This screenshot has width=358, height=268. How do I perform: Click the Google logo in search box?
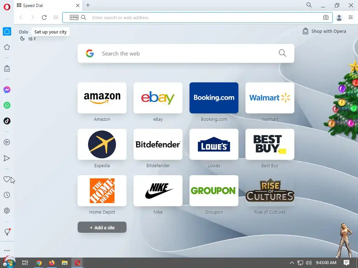tap(90, 53)
